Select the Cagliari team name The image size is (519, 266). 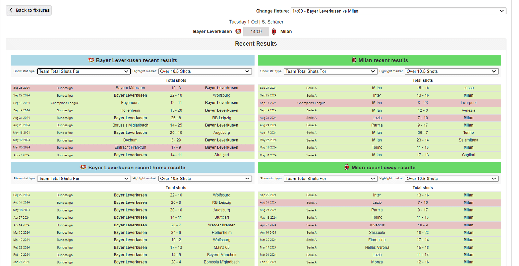click(468, 155)
